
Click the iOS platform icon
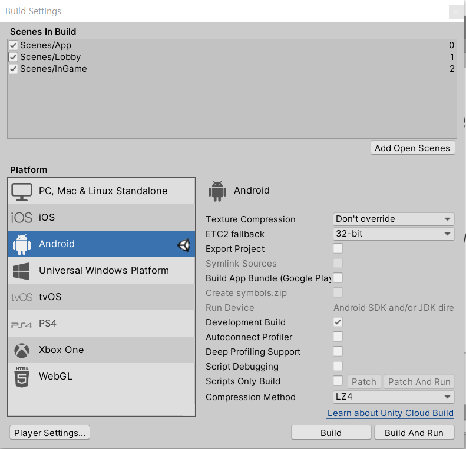22,218
